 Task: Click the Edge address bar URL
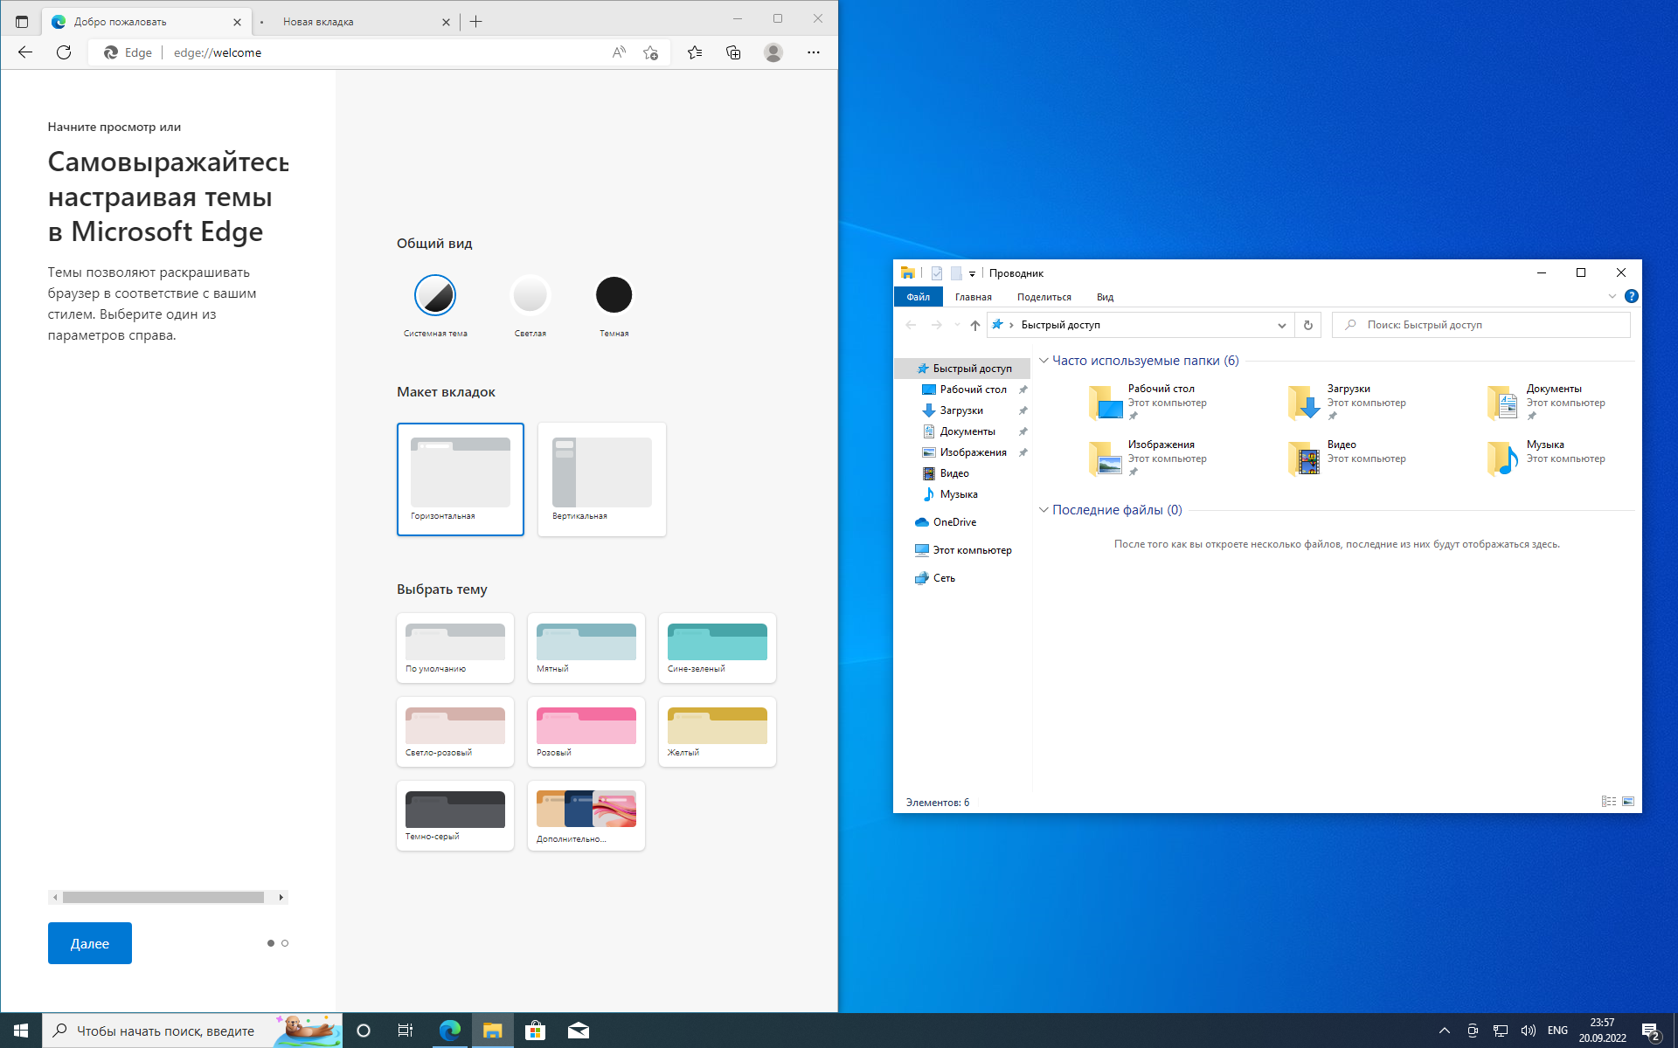point(218,52)
